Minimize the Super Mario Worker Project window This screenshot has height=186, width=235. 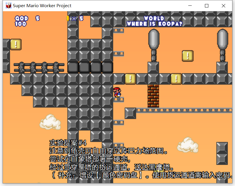(x=190, y=6)
